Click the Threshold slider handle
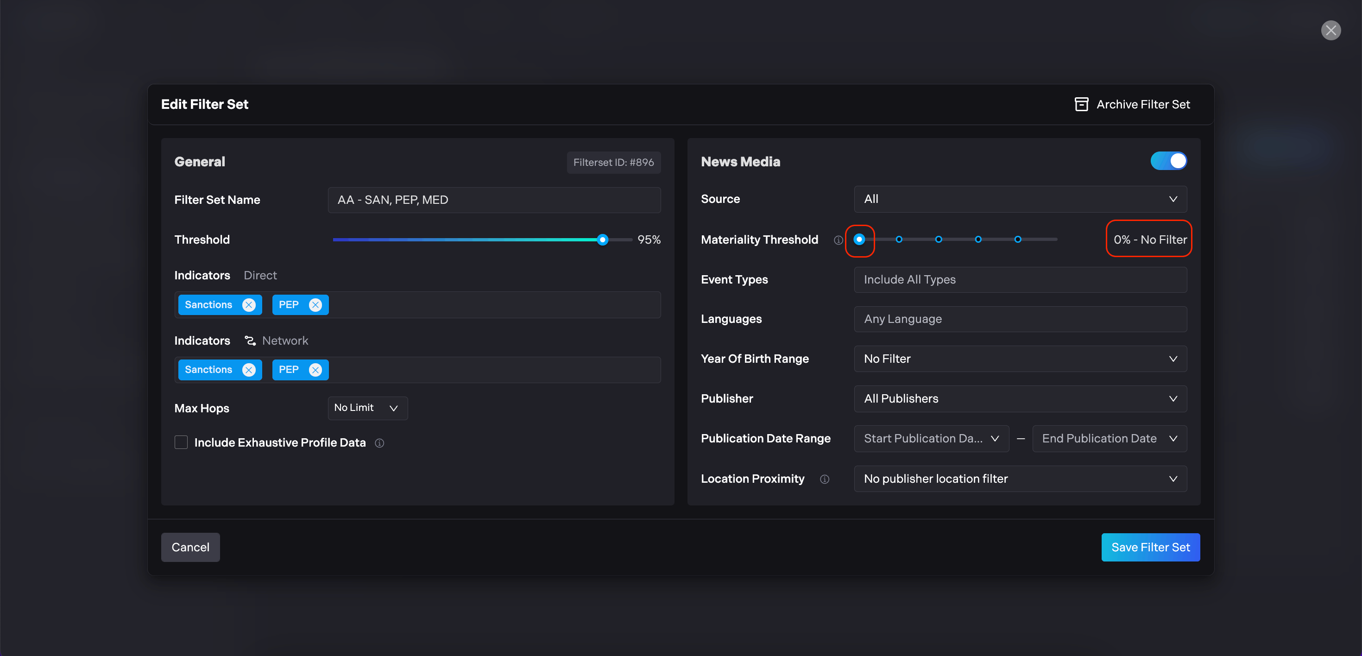Viewport: 1362px width, 656px height. pyautogui.click(x=602, y=240)
